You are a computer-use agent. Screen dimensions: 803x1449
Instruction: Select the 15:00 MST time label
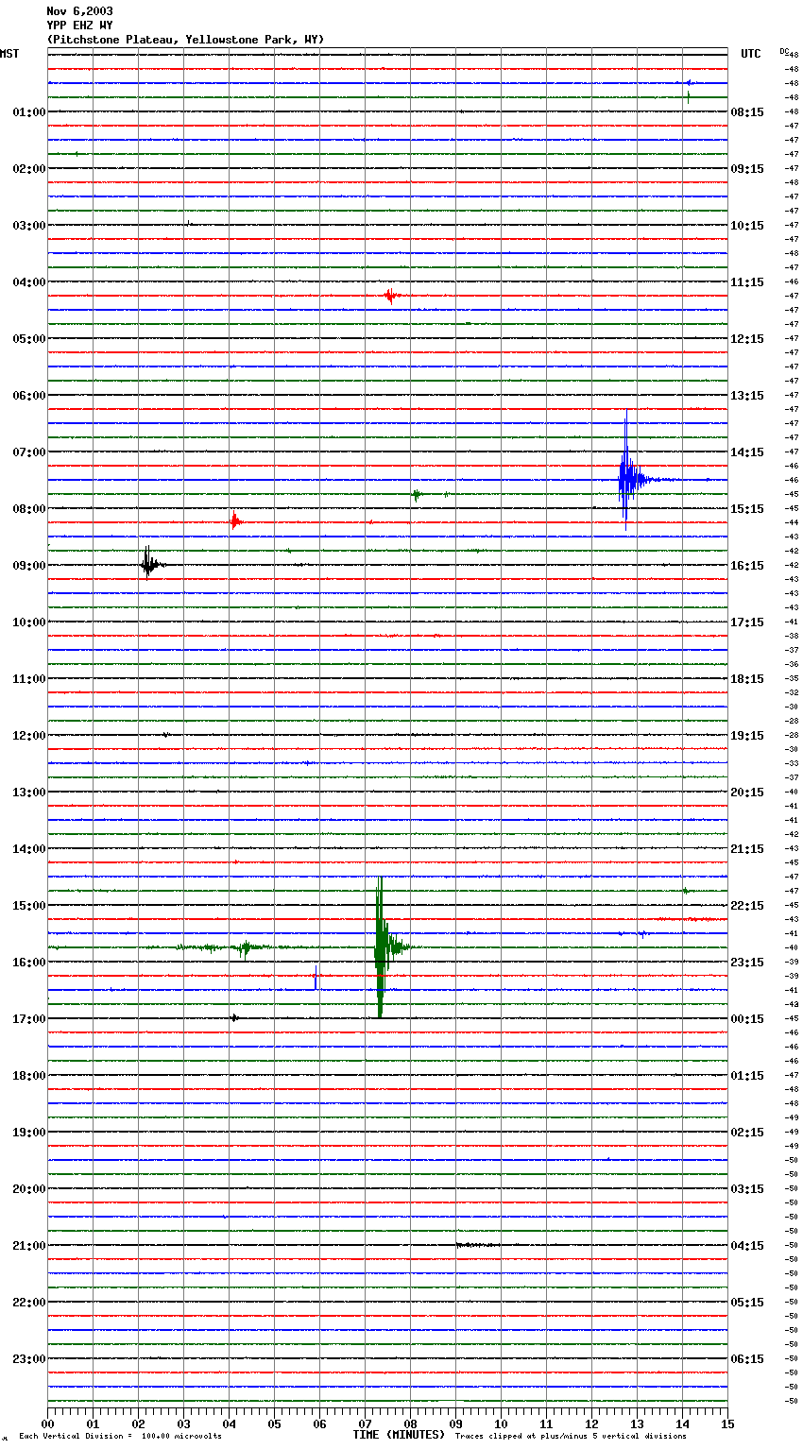coord(28,906)
